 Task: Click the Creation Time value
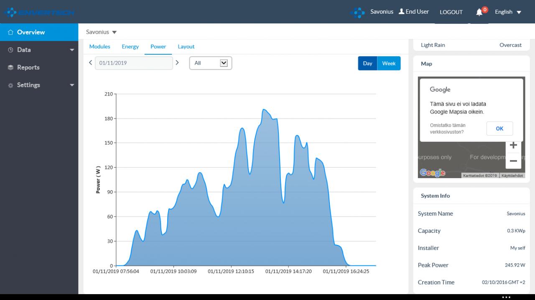click(504, 282)
